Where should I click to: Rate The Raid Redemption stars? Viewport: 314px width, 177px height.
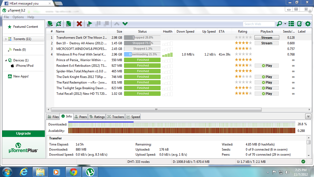click(x=243, y=82)
